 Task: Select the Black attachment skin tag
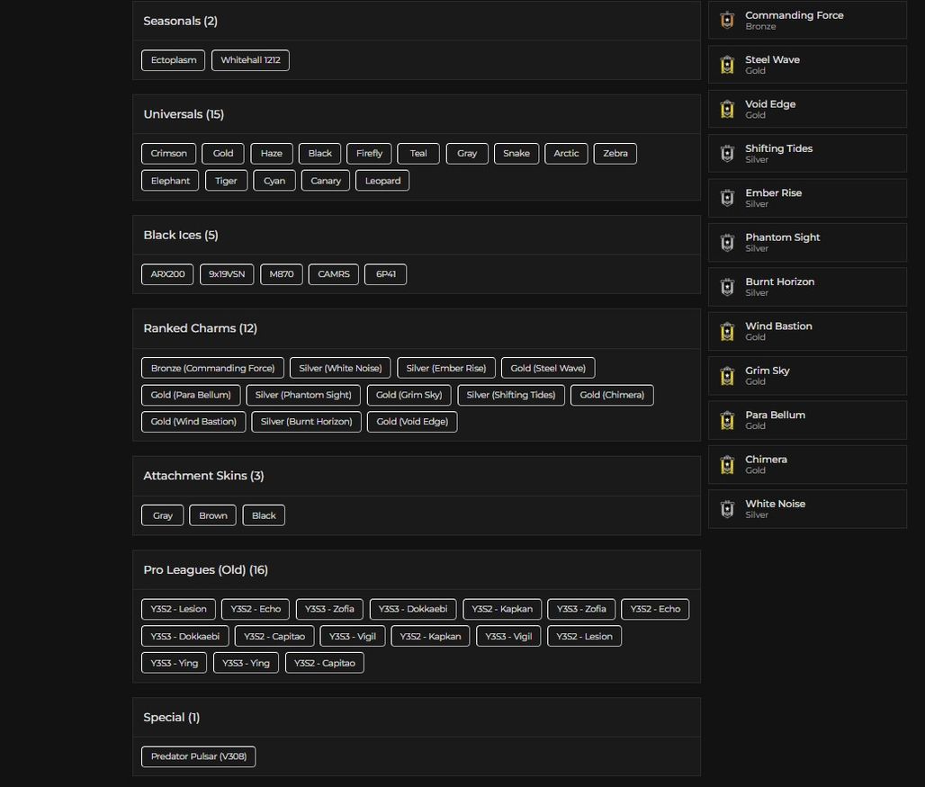264,515
